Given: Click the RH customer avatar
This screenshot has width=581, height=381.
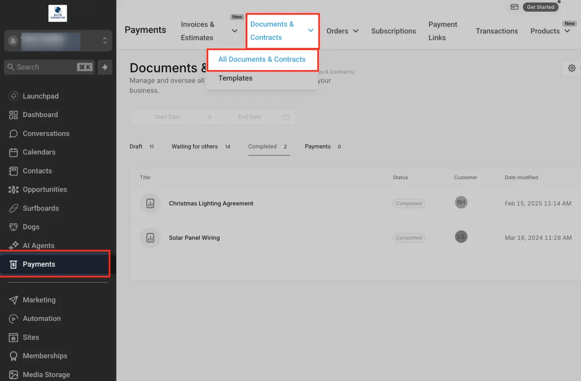Looking at the screenshot, I should click(x=461, y=202).
